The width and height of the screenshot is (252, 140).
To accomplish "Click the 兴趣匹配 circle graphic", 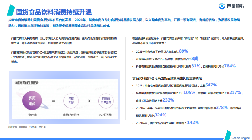I will [71, 101].
